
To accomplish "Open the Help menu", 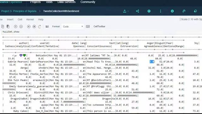I will [41, 19].
